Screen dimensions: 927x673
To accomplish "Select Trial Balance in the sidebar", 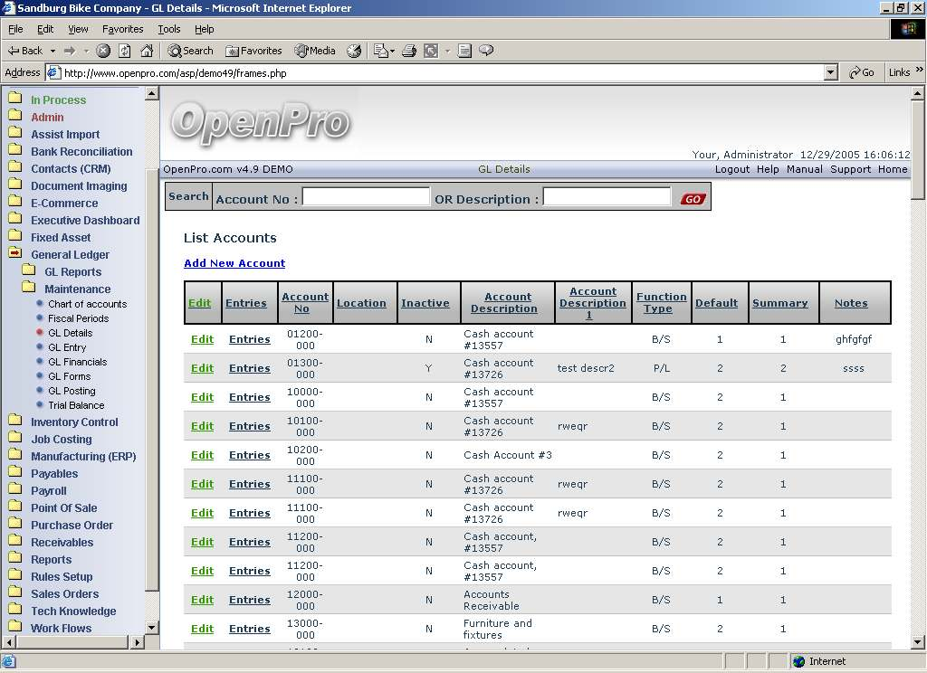I will [76, 405].
